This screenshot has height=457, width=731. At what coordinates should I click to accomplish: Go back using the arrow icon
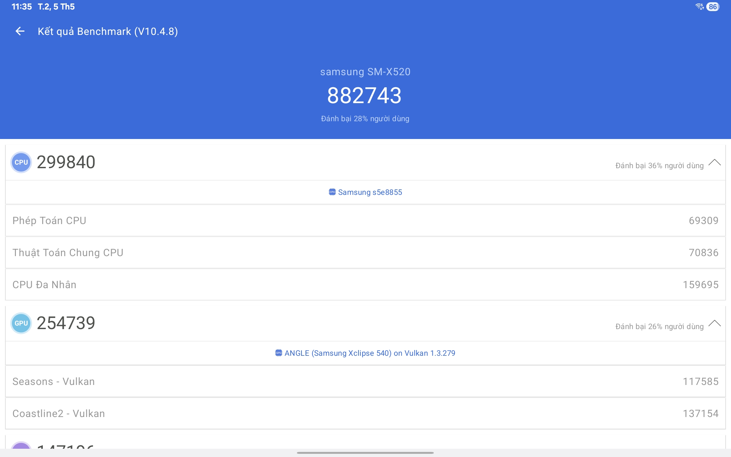click(20, 31)
